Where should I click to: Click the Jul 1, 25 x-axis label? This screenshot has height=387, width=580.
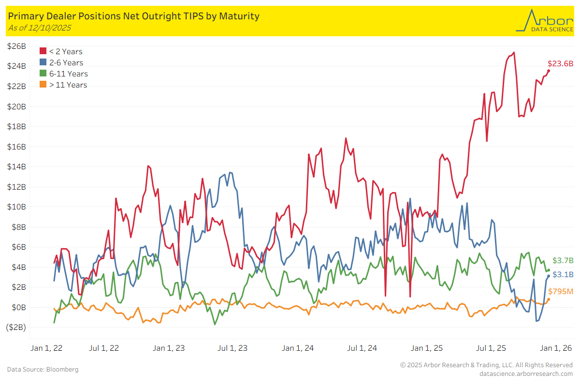pos(491,348)
